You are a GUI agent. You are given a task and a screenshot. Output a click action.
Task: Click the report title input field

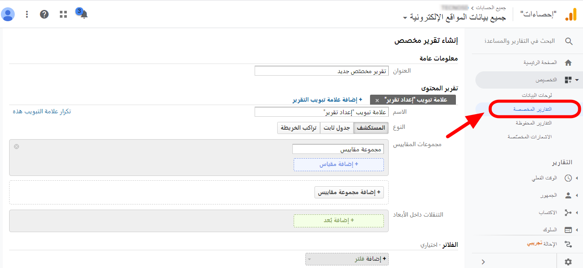(321, 71)
